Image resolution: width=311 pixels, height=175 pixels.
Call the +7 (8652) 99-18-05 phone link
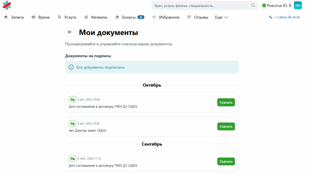coord(285,17)
